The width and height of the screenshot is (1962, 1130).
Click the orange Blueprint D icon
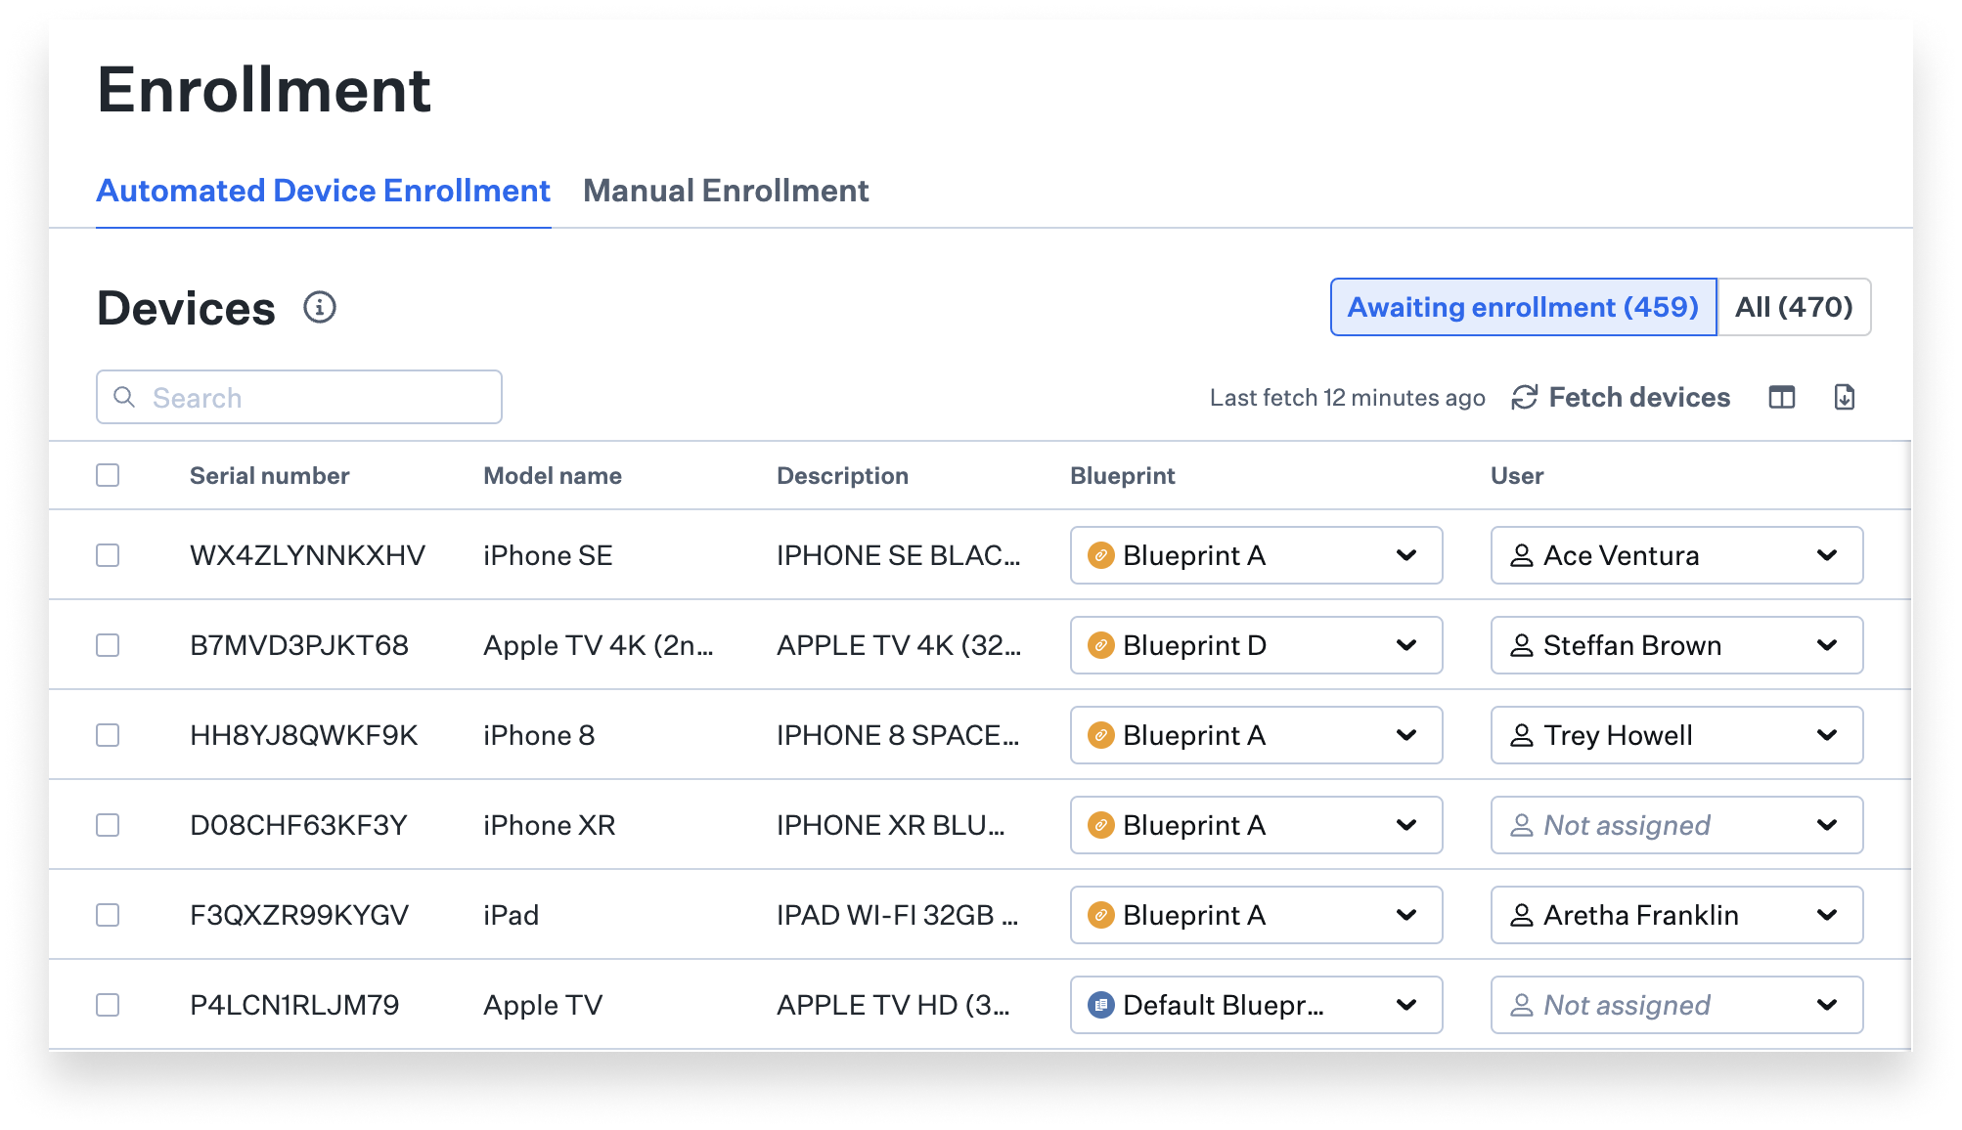pyautogui.click(x=1101, y=645)
